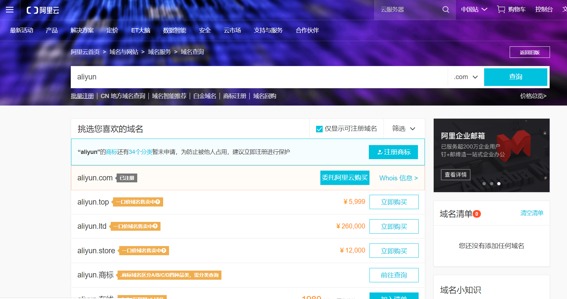Image resolution: width=567 pixels, height=299 pixels.
Task: Click the 已注册 tag beside aliyun.com
Action: (x=126, y=178)
